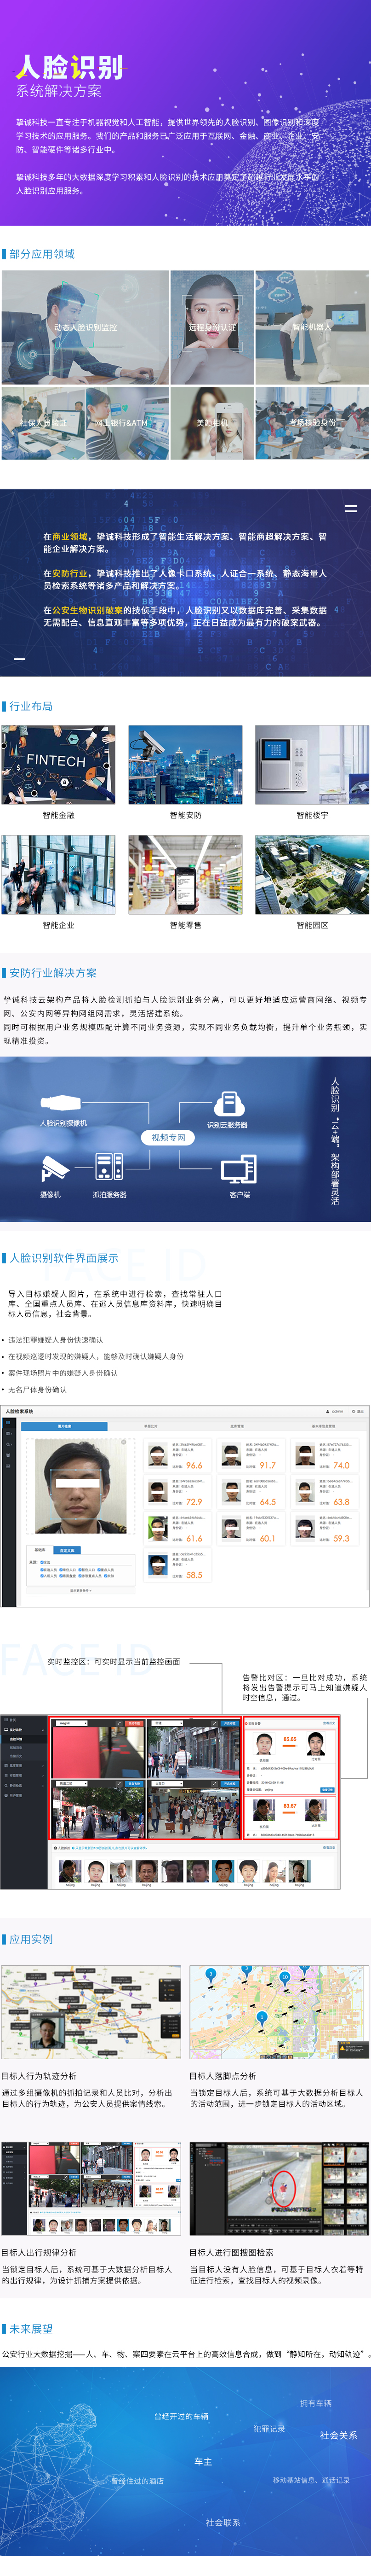The image size is (371, 2576).
Task: Select the match result scoring 91.7
Action: tap(251, 1456)
